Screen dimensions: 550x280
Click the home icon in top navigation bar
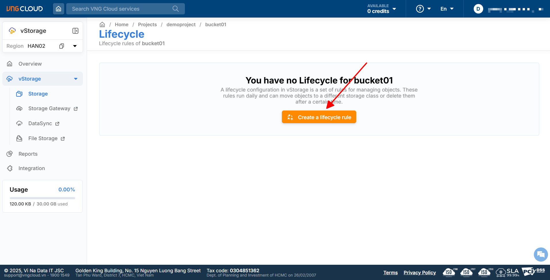(x=58, y=9)
